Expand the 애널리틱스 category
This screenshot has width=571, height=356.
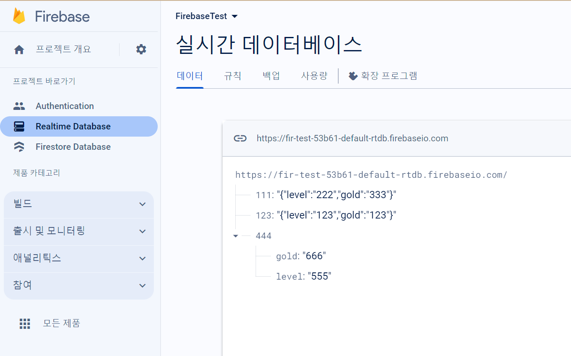[x=79, y=258]
